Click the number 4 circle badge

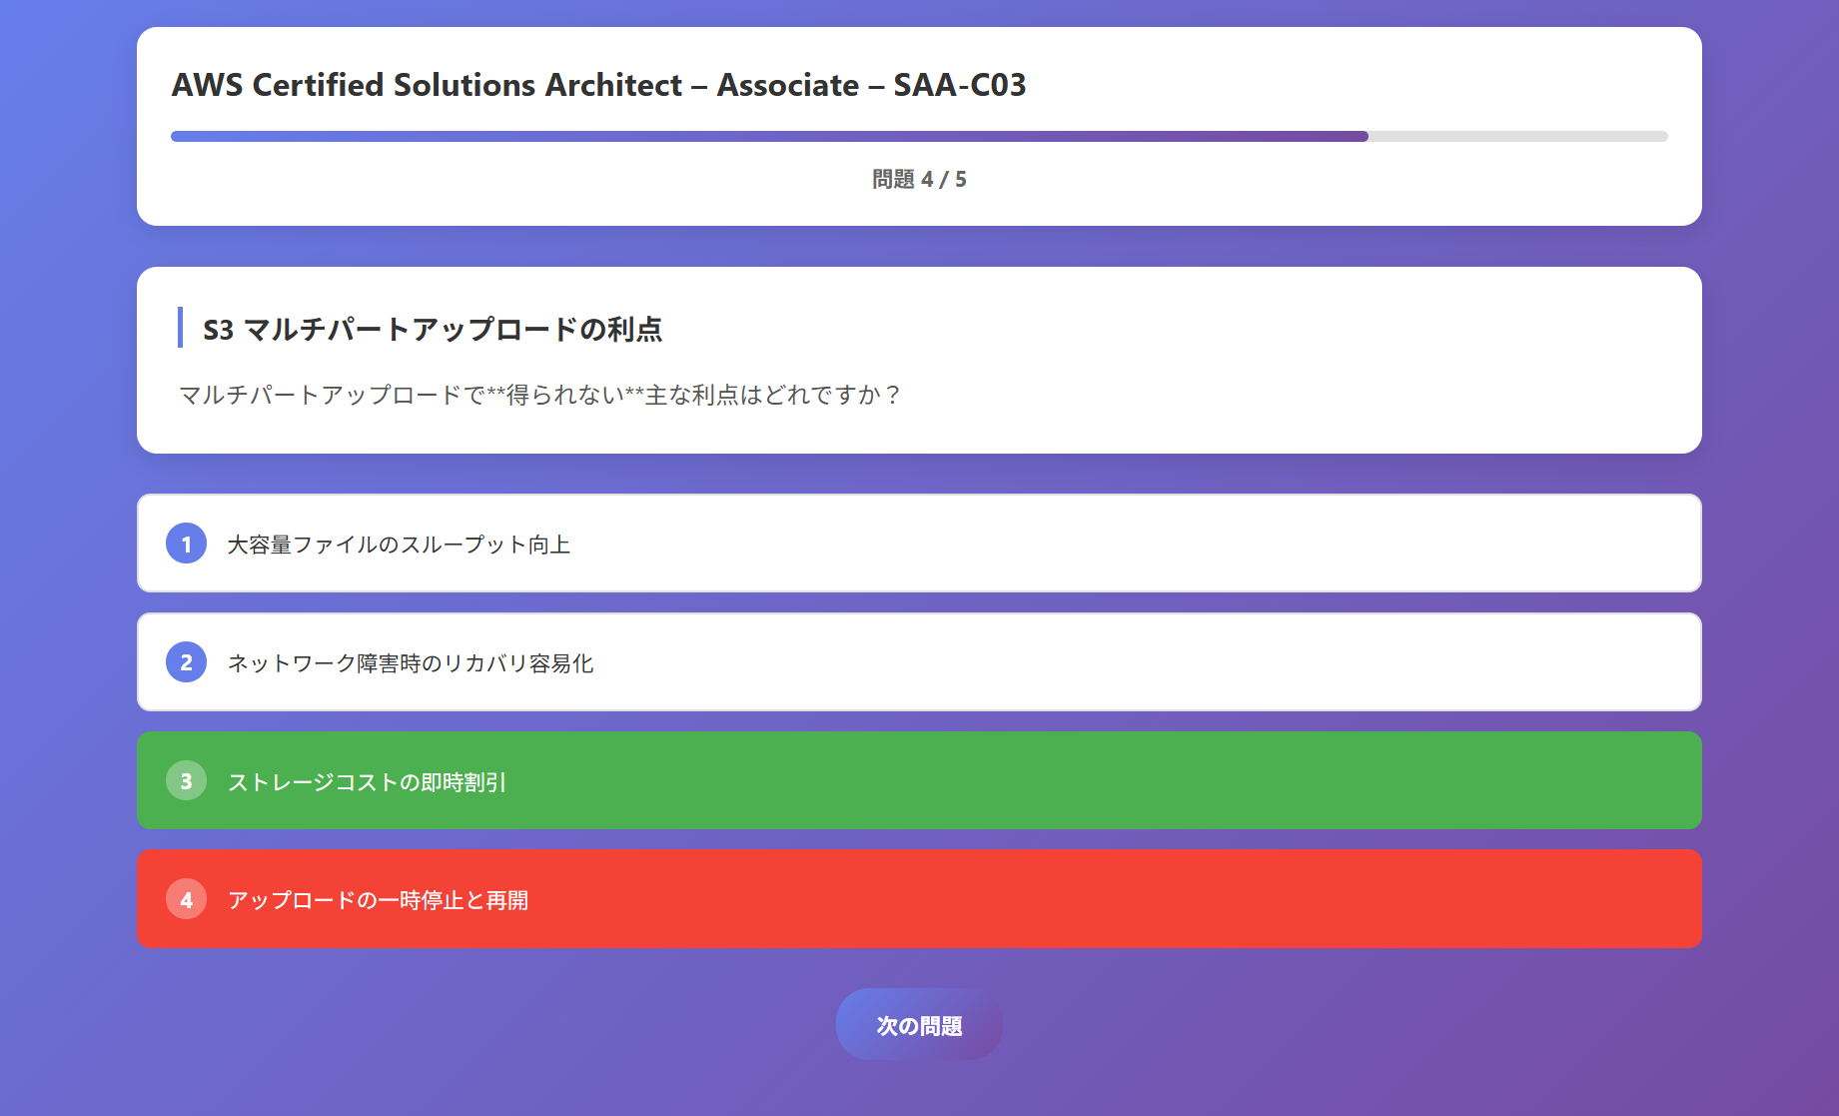pyautogui.click(x=186, y=899)
